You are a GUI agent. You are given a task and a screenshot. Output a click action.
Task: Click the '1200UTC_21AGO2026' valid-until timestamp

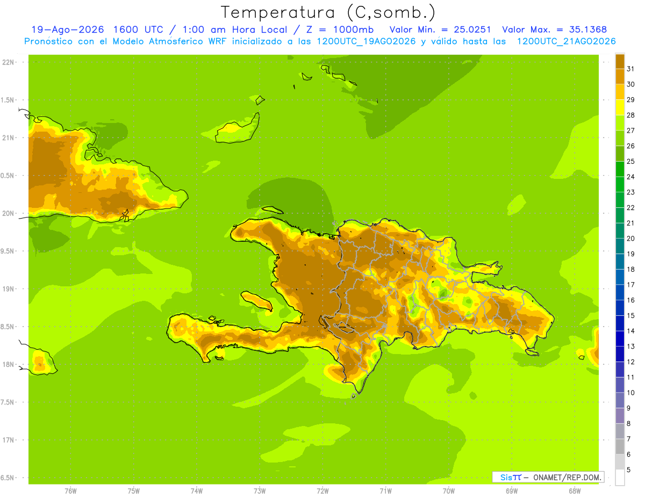pos(566,41)
